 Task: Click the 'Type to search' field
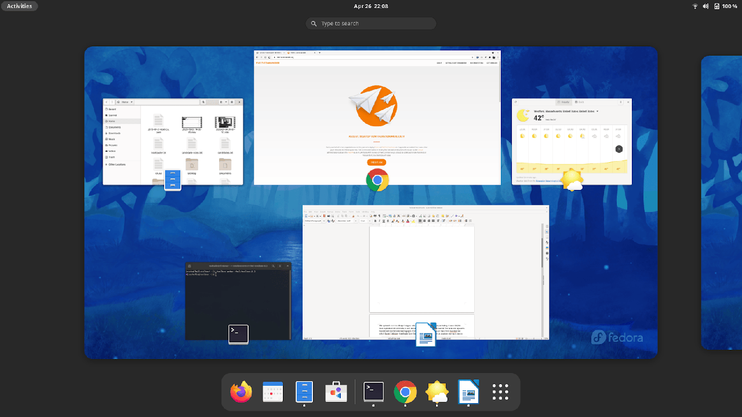(371, 23)
